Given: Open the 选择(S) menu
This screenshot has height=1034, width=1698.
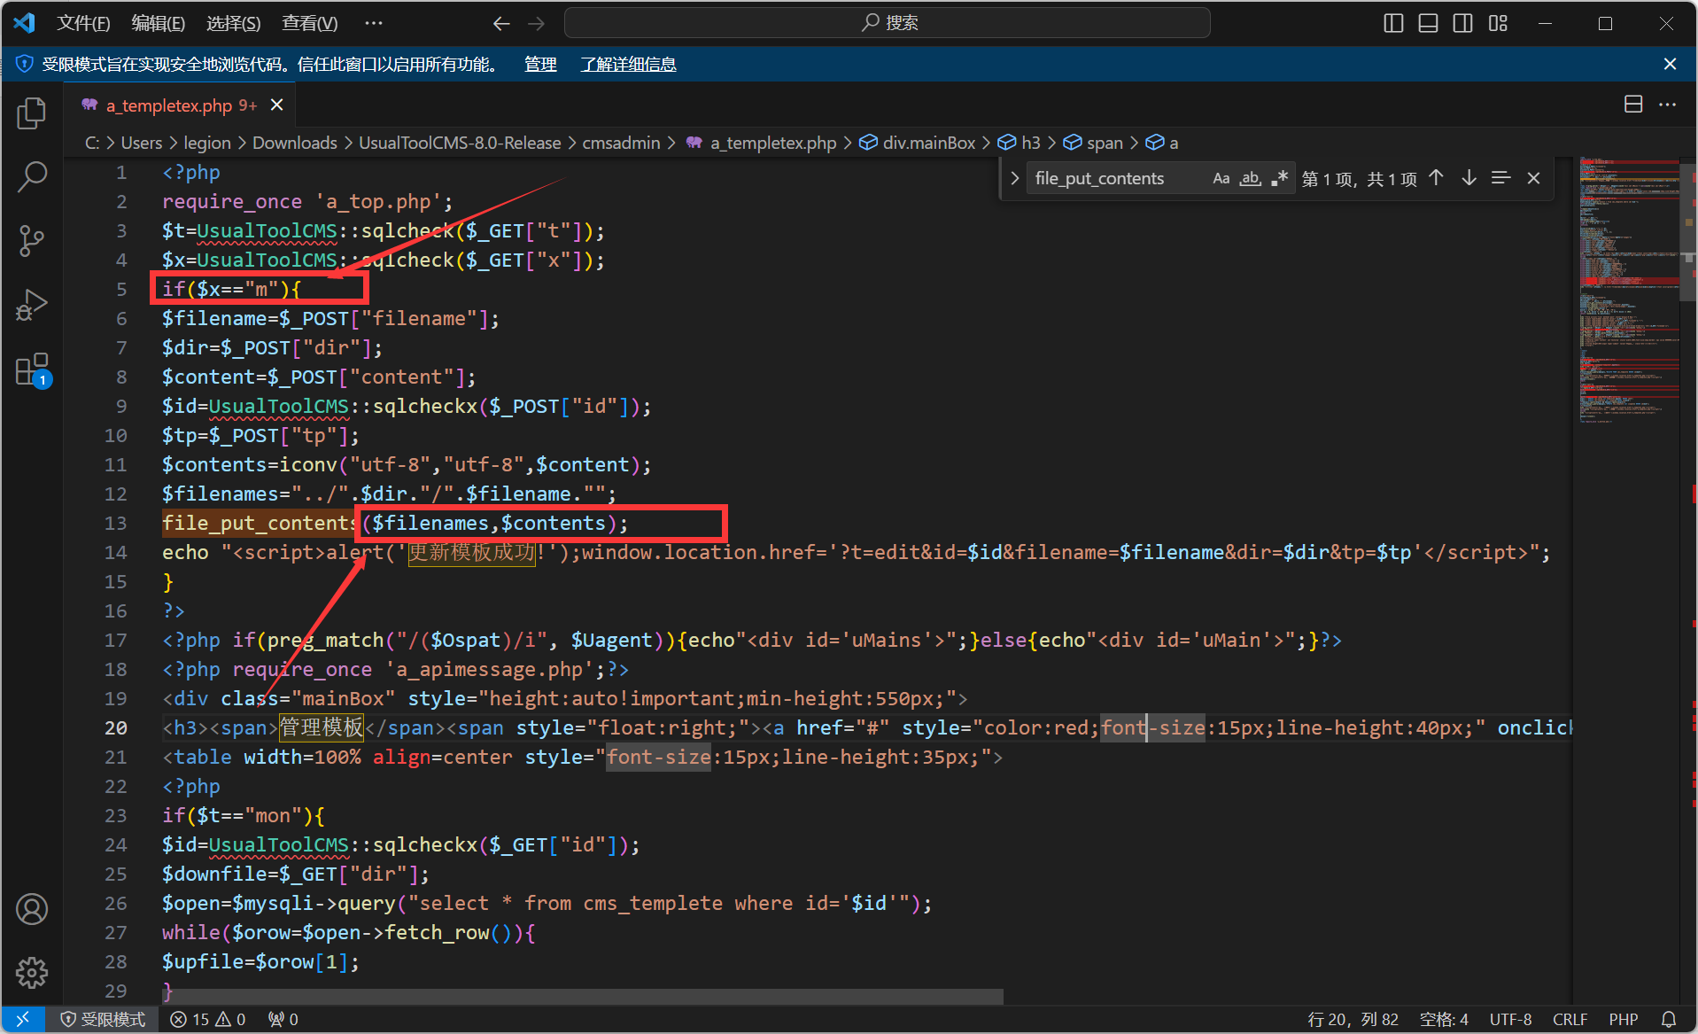Looking at the screenshot, I should tap(233, 23).
